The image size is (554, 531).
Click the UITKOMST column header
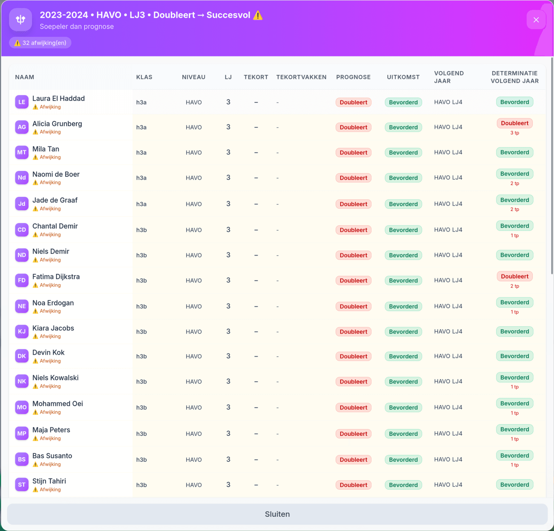click(x=403, y=77)
